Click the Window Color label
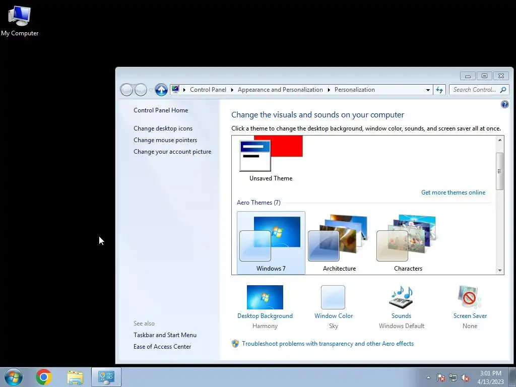516x387 pixels. coord(334,316)
